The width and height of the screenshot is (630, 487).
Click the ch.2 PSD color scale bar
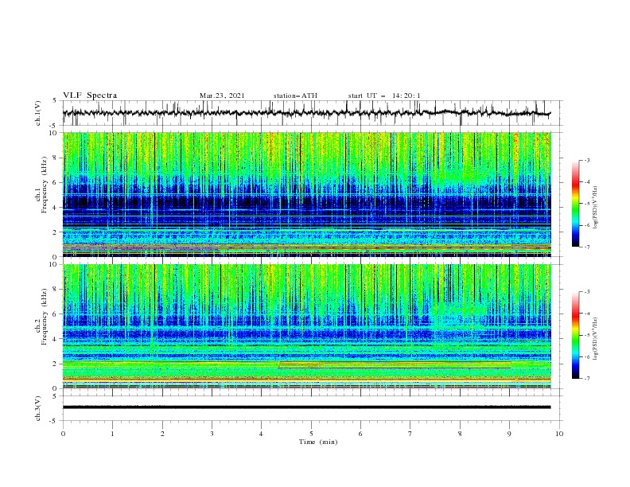coord(575,335)
